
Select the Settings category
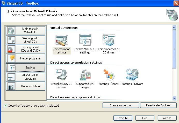26,68
